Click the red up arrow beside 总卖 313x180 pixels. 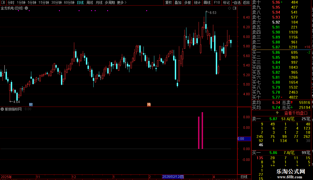click(x=292, y=102)
